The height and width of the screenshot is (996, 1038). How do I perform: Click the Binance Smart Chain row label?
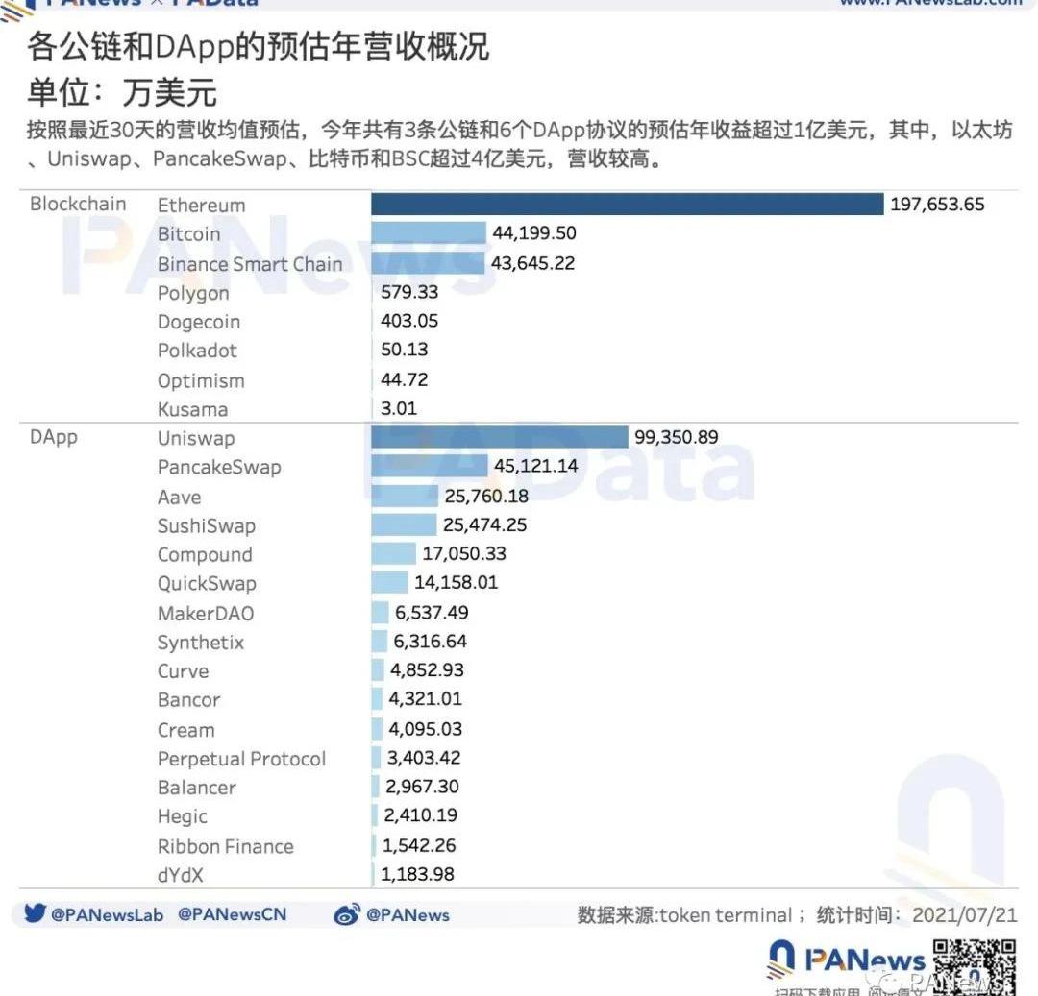(249, 263)
